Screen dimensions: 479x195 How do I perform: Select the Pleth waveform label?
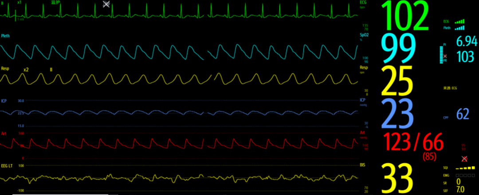[5, 36]
